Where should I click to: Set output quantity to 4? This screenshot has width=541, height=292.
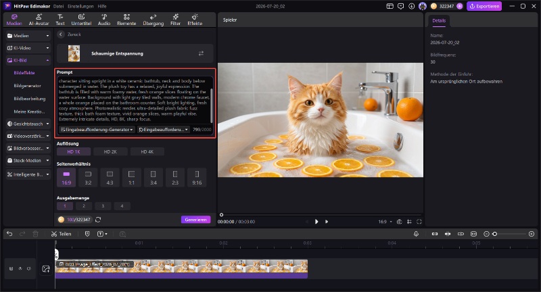[122, 206]
